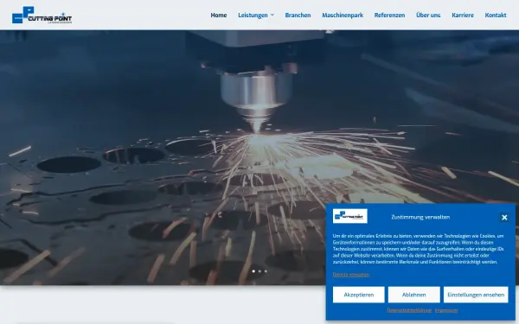This screenshot has height=324, width=519.
Task: Visit the Karriere page
Action: tap(463, 16)
